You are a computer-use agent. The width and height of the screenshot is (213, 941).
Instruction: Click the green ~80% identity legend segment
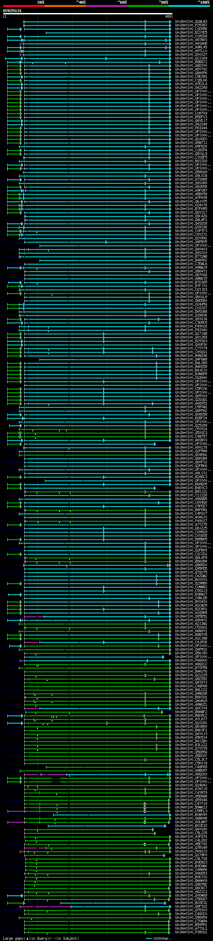tap(147, 6)
